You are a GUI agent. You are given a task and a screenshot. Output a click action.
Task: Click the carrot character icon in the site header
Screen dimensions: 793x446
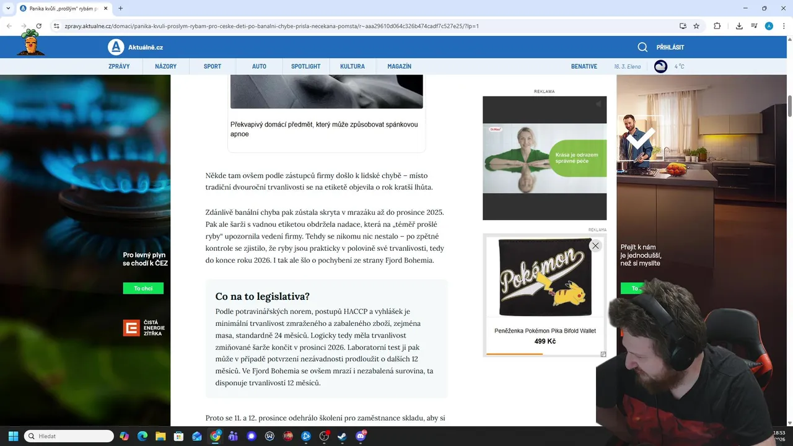(30, 42)
